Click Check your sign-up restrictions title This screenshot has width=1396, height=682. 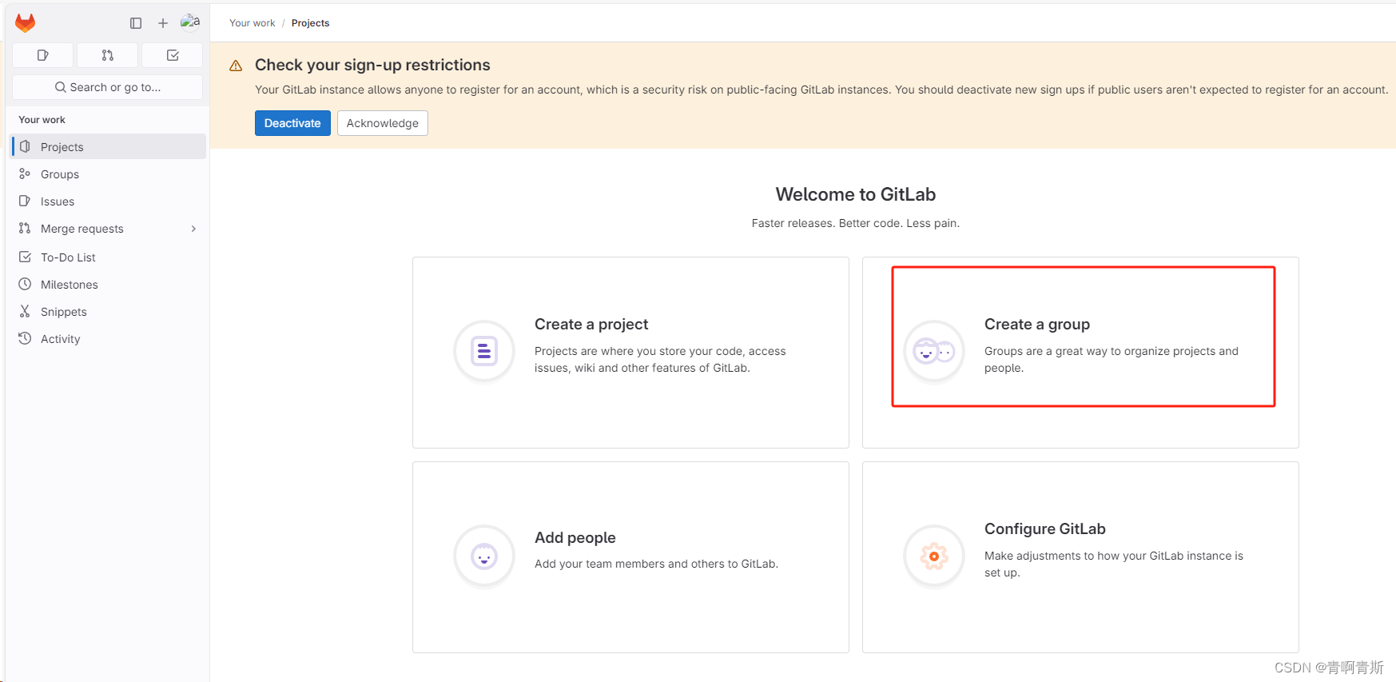pos(372,65)
